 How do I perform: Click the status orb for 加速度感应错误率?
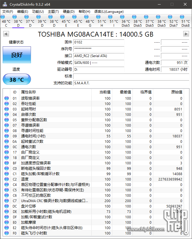(7, 163)
